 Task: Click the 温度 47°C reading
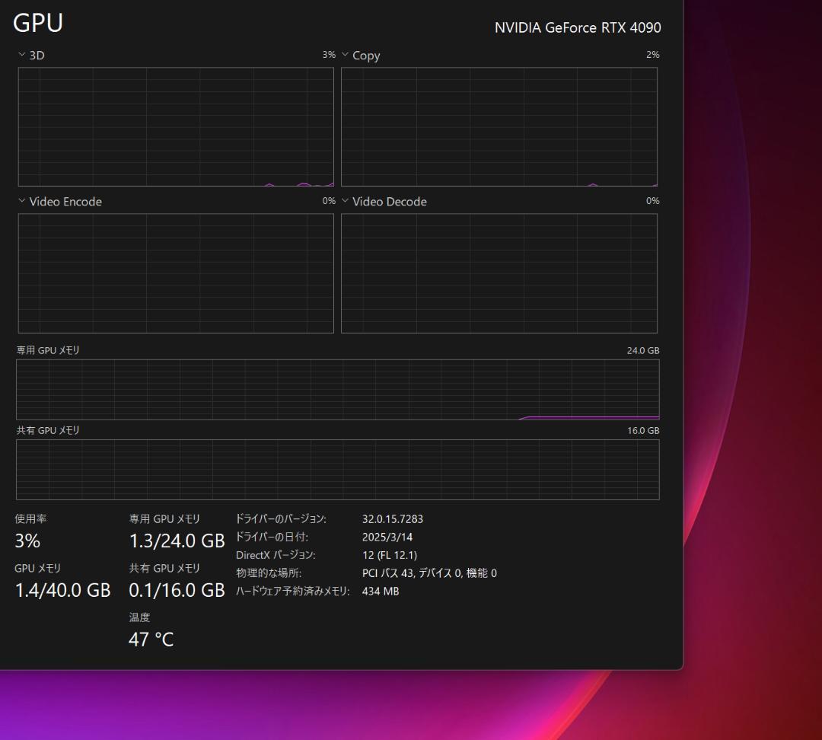tap(151, 640)
